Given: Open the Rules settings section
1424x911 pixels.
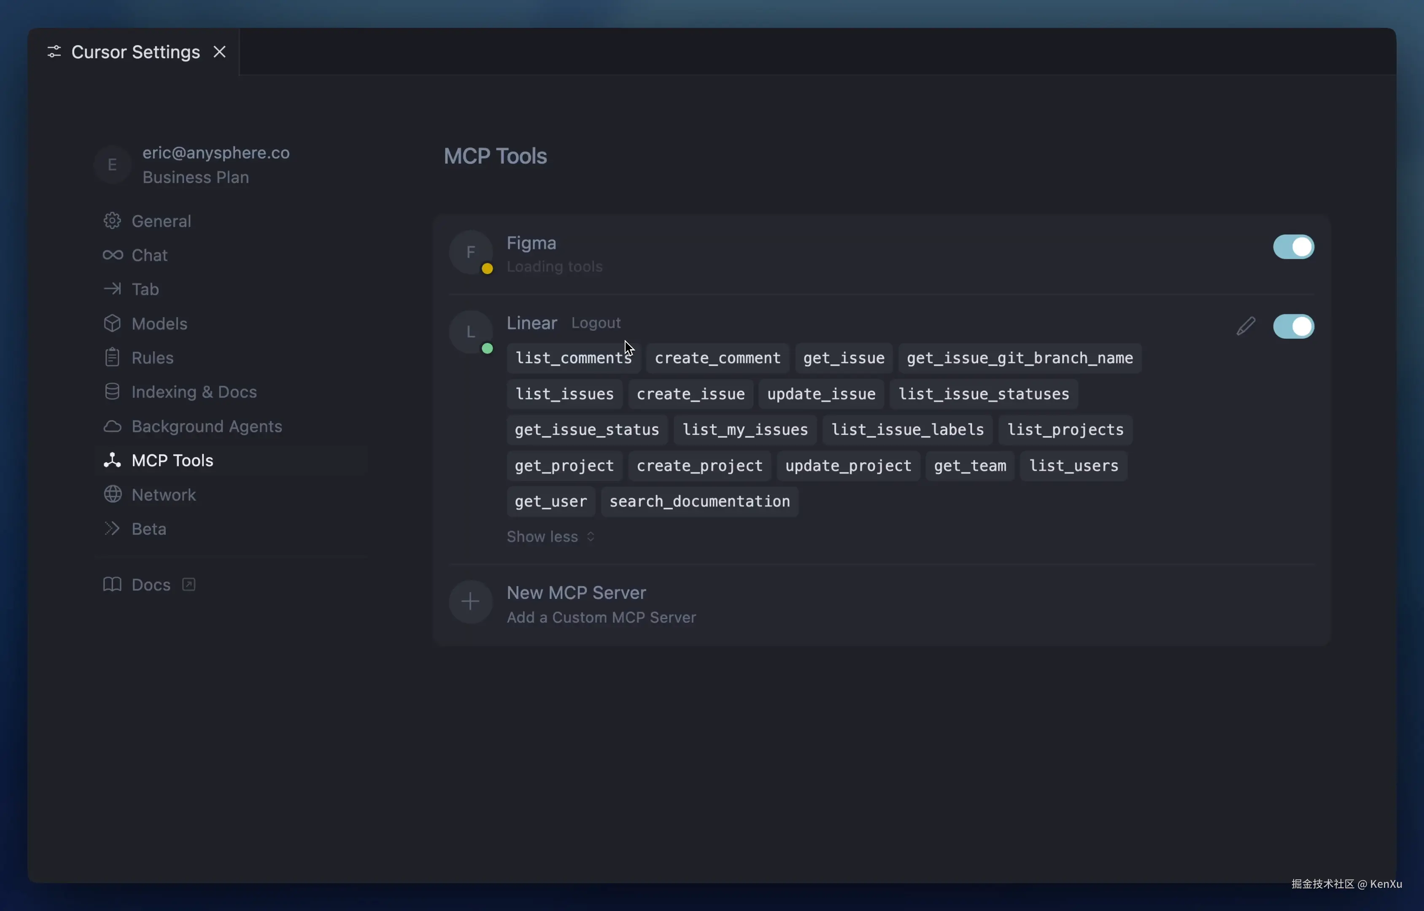Looking at the screenshot, I should coord(152,358).
